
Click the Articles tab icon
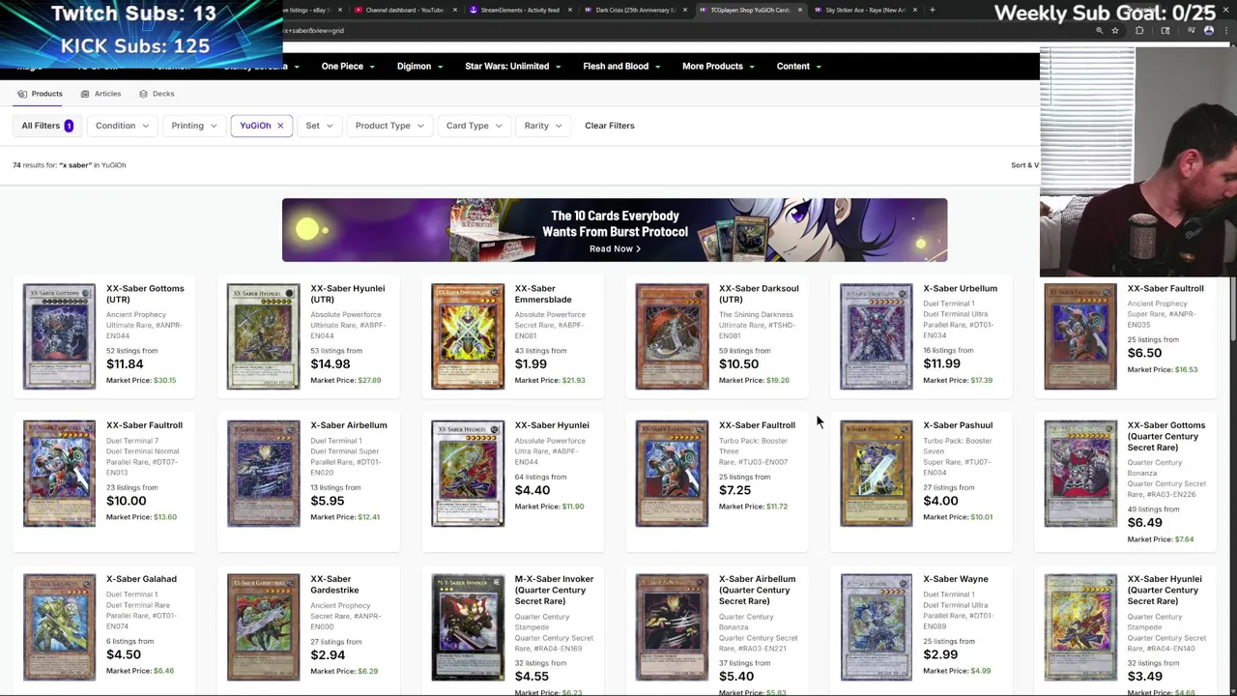point(85,94)
